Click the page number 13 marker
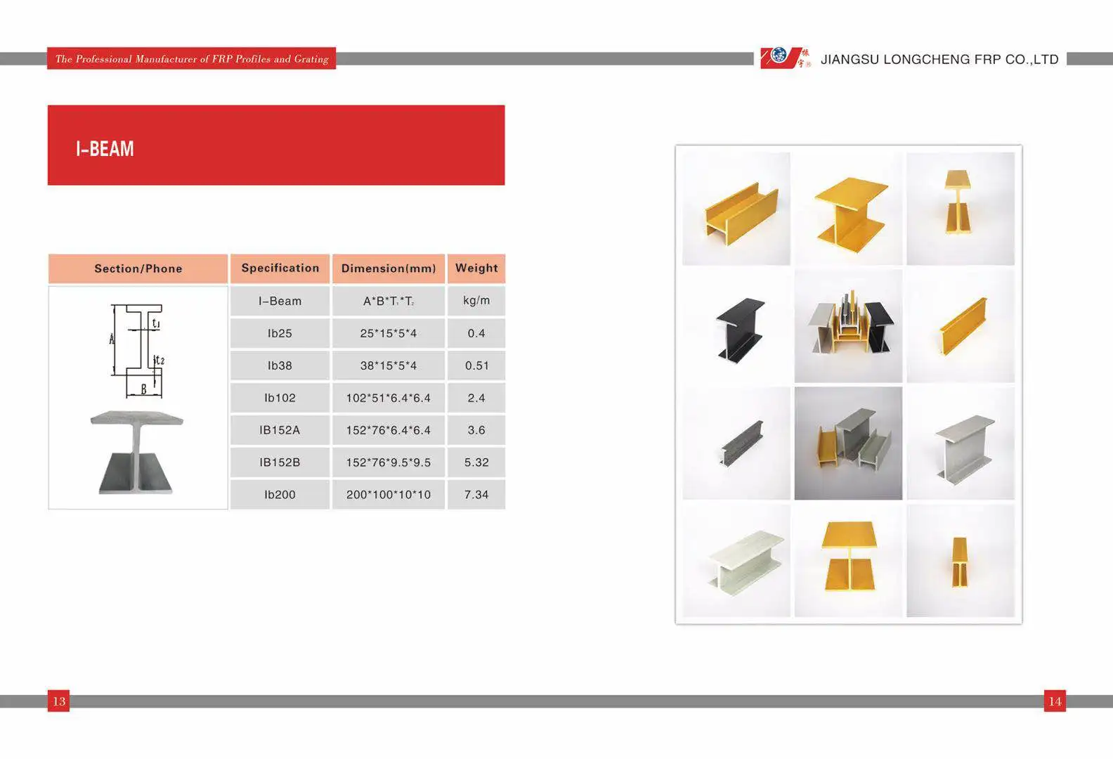 [x=59, y=701]
